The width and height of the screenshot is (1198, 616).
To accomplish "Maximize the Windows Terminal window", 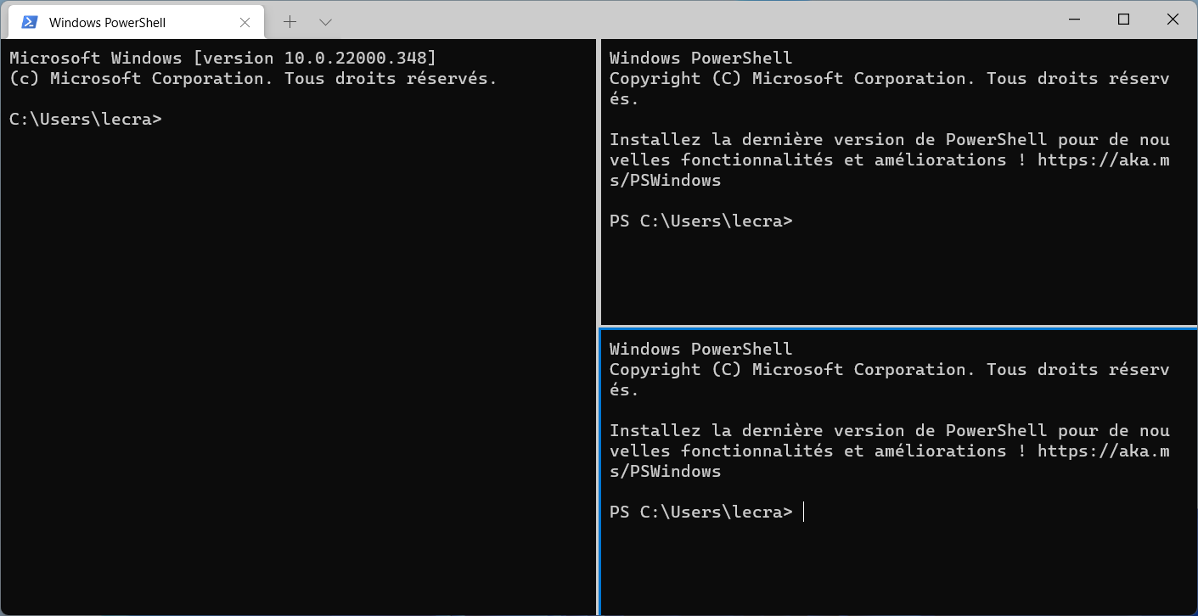I will coord(1124,20).
